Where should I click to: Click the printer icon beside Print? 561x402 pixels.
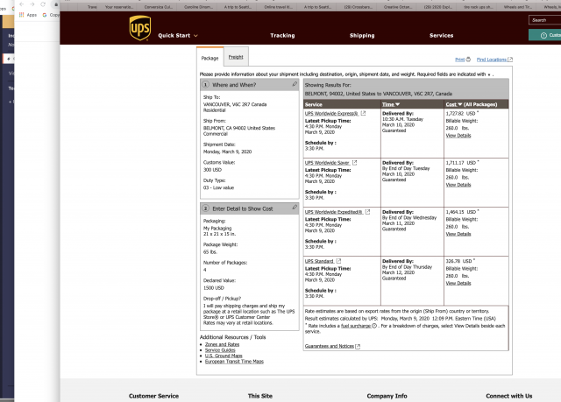coord(468,60)
